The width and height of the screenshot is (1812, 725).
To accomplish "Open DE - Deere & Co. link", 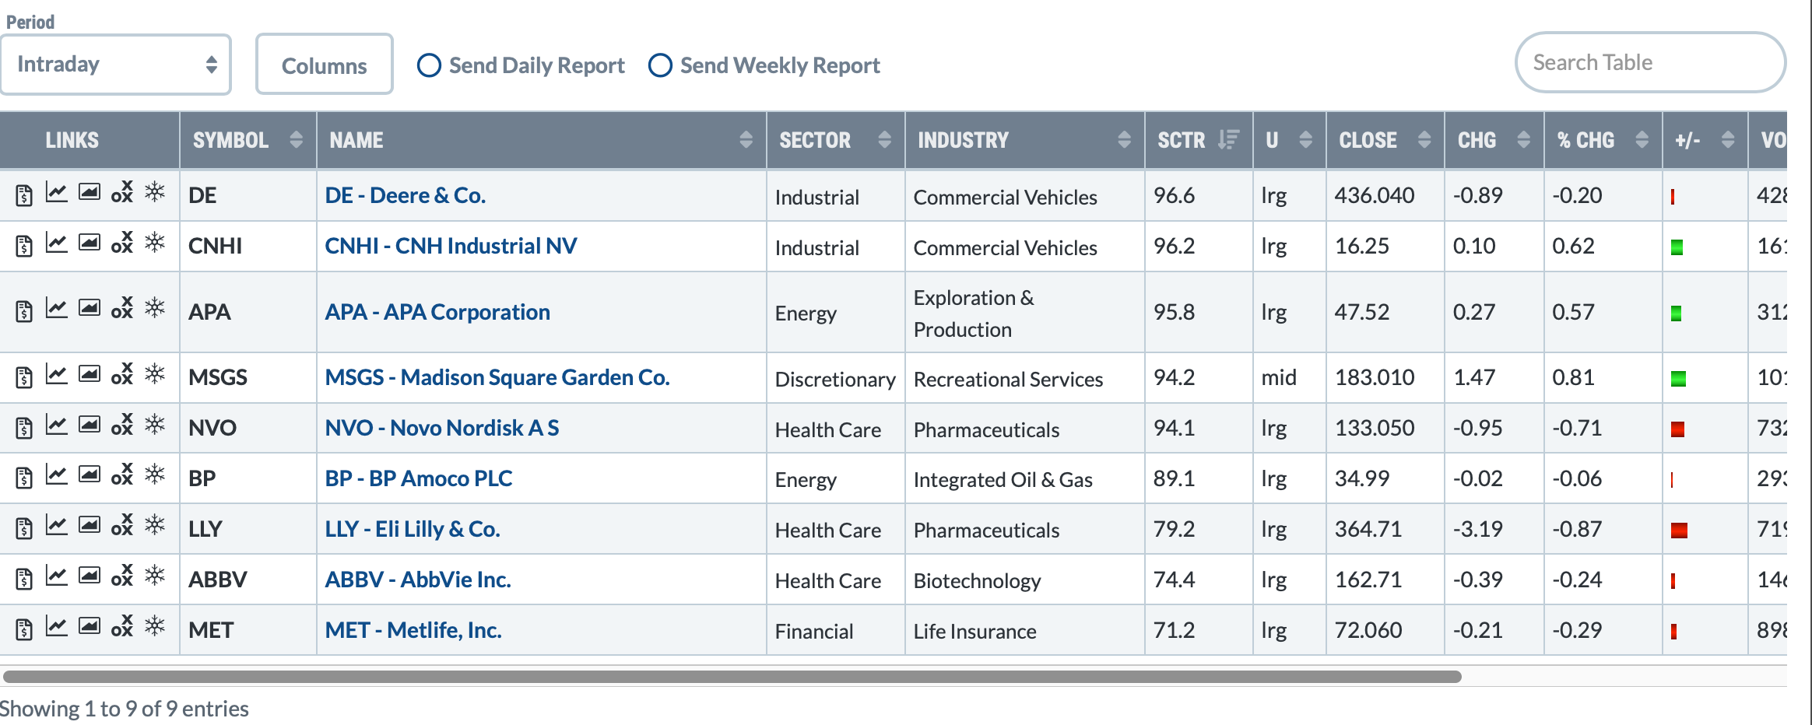I will pyautogui.click(x=405, y=195).
